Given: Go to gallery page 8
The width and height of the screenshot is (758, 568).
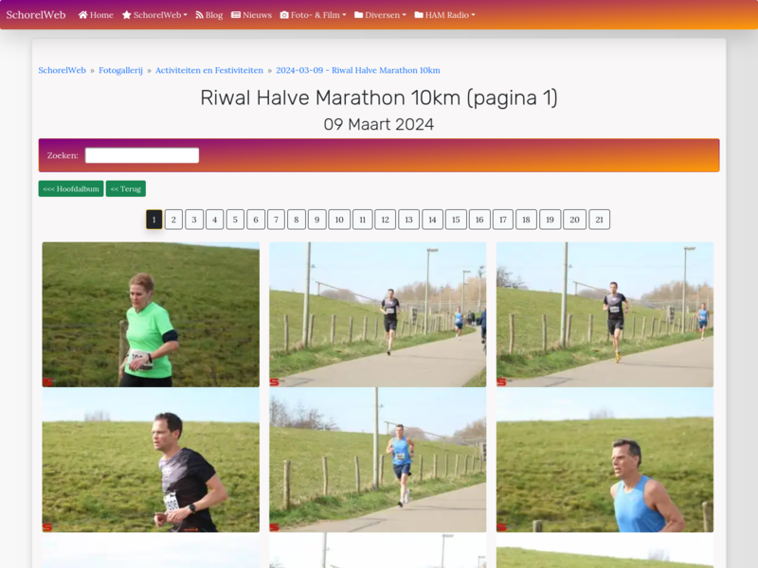Looking at the screenshot, I should coord(297,220).
